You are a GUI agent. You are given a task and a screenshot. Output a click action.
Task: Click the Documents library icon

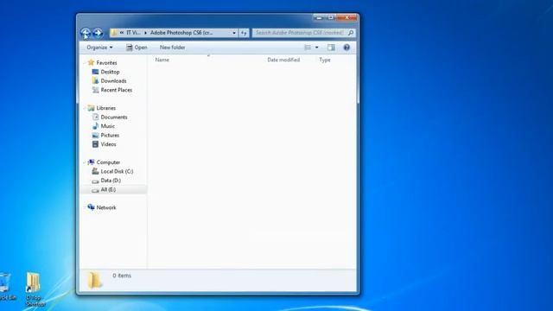pyautogui.click(x=95, y=117)
